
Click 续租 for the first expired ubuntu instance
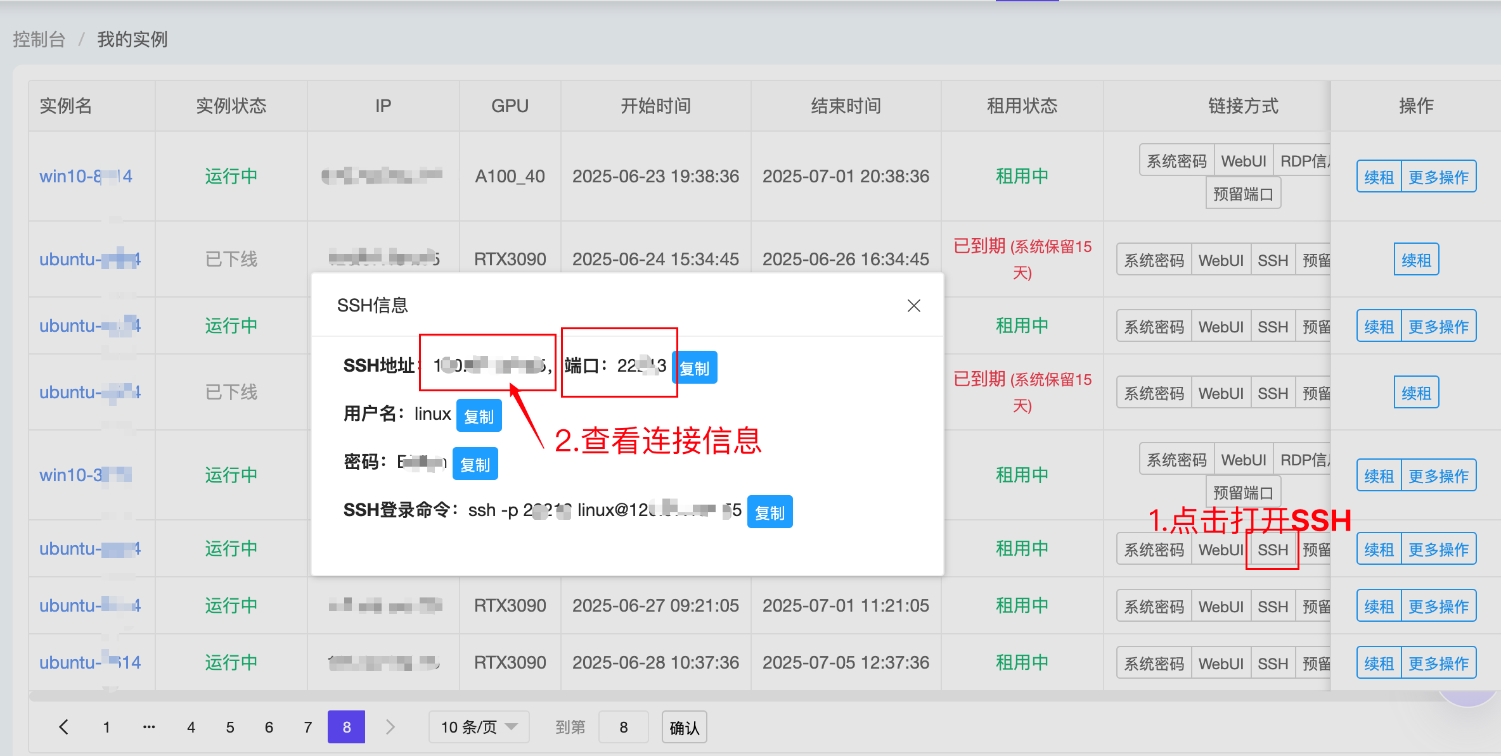pos(1416,260)
